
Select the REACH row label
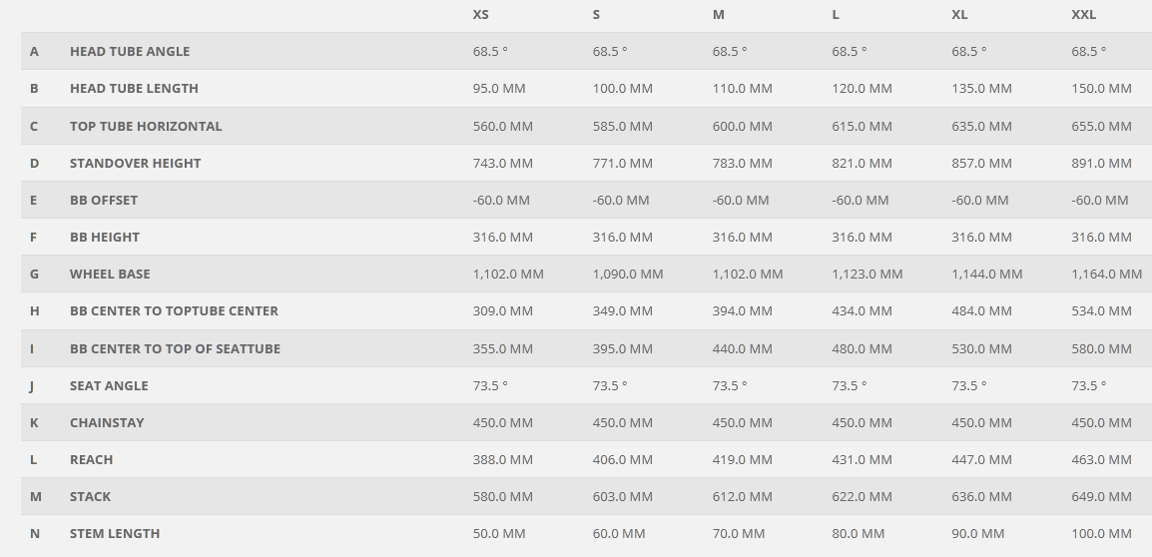[91, 460]
